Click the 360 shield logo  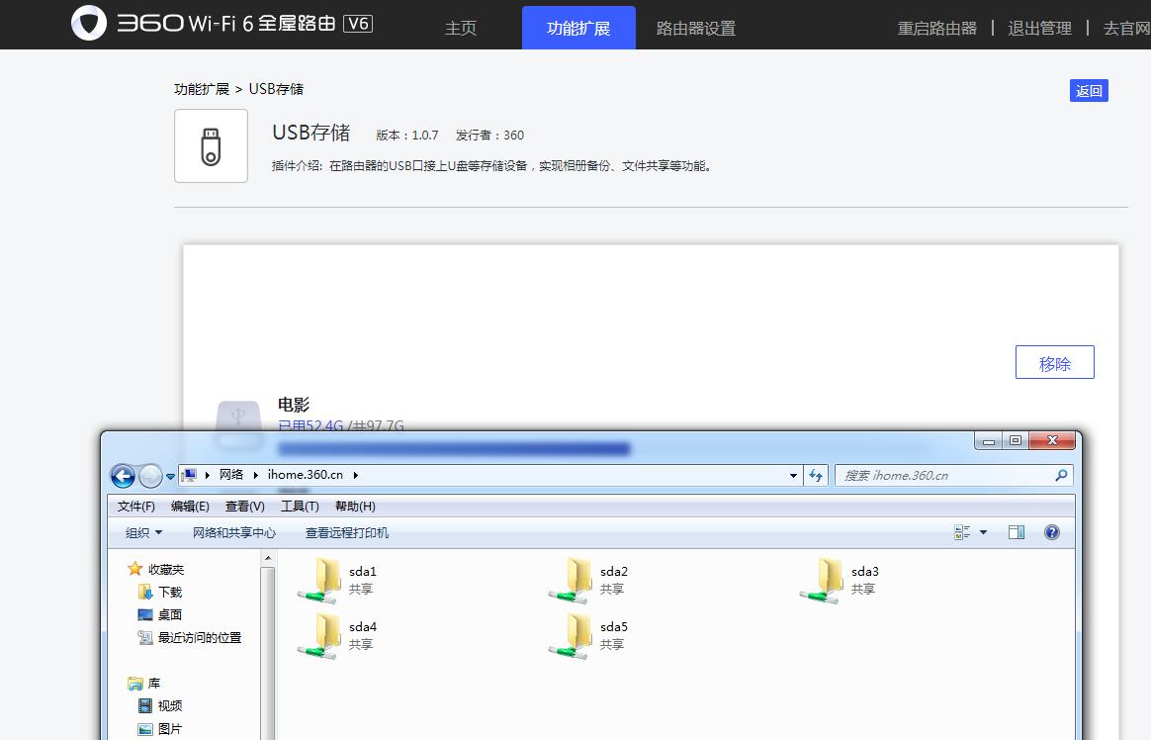pyautogui.click(x=89, y=23)
